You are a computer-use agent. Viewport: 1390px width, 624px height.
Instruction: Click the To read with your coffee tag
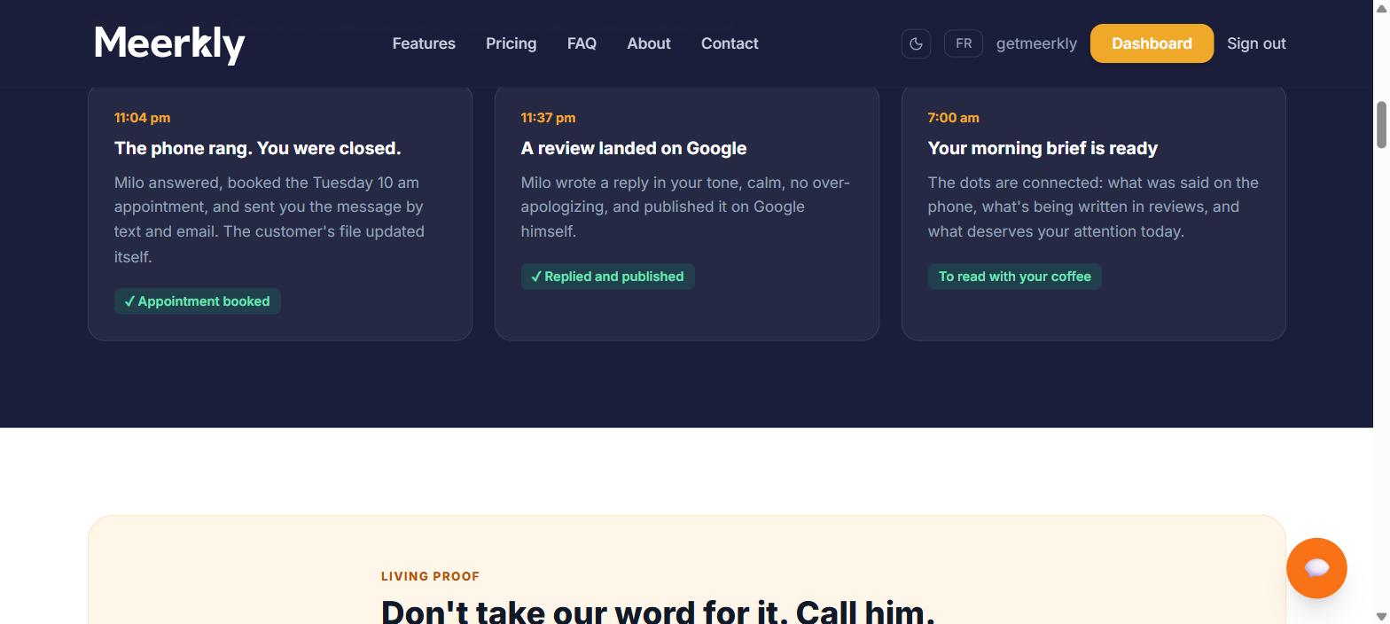pos(1014,277)
